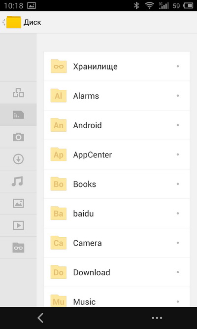Open the private vault sidebar glasses icon
Screen dimensions: 197x329
tap(18, 248)
